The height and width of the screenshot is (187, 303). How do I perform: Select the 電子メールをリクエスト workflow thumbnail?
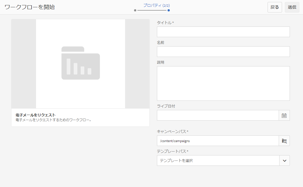point(80,64)
